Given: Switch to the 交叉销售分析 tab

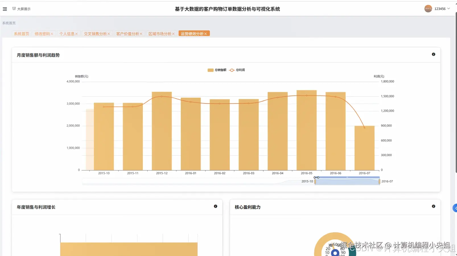Looking at the screenshot, I should pos(95,34).
